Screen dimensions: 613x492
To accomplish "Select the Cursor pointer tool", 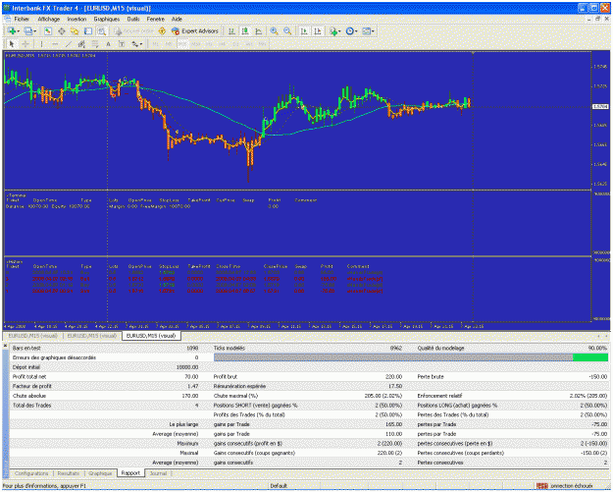I will coord(12,44).
